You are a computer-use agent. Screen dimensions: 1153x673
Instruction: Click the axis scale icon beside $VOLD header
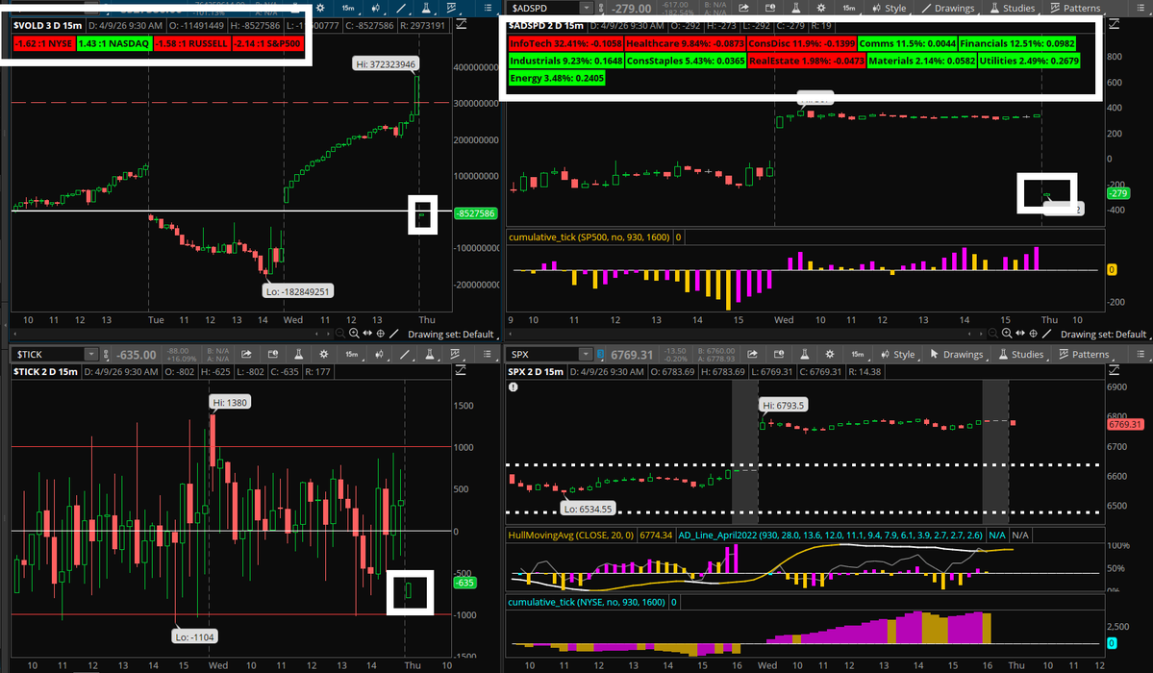coord(461,25)
